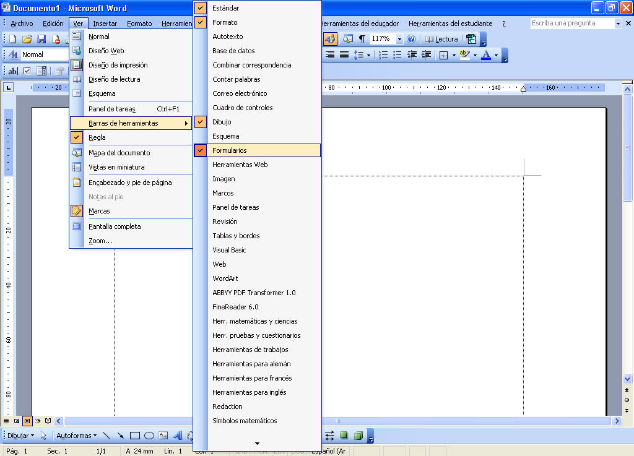Click the ruler tab selector L button

[8, 87]
